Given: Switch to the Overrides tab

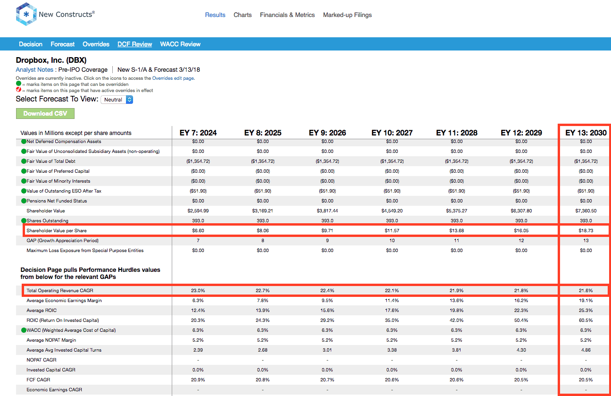Looking at the screenshot, I should (96, 44).
